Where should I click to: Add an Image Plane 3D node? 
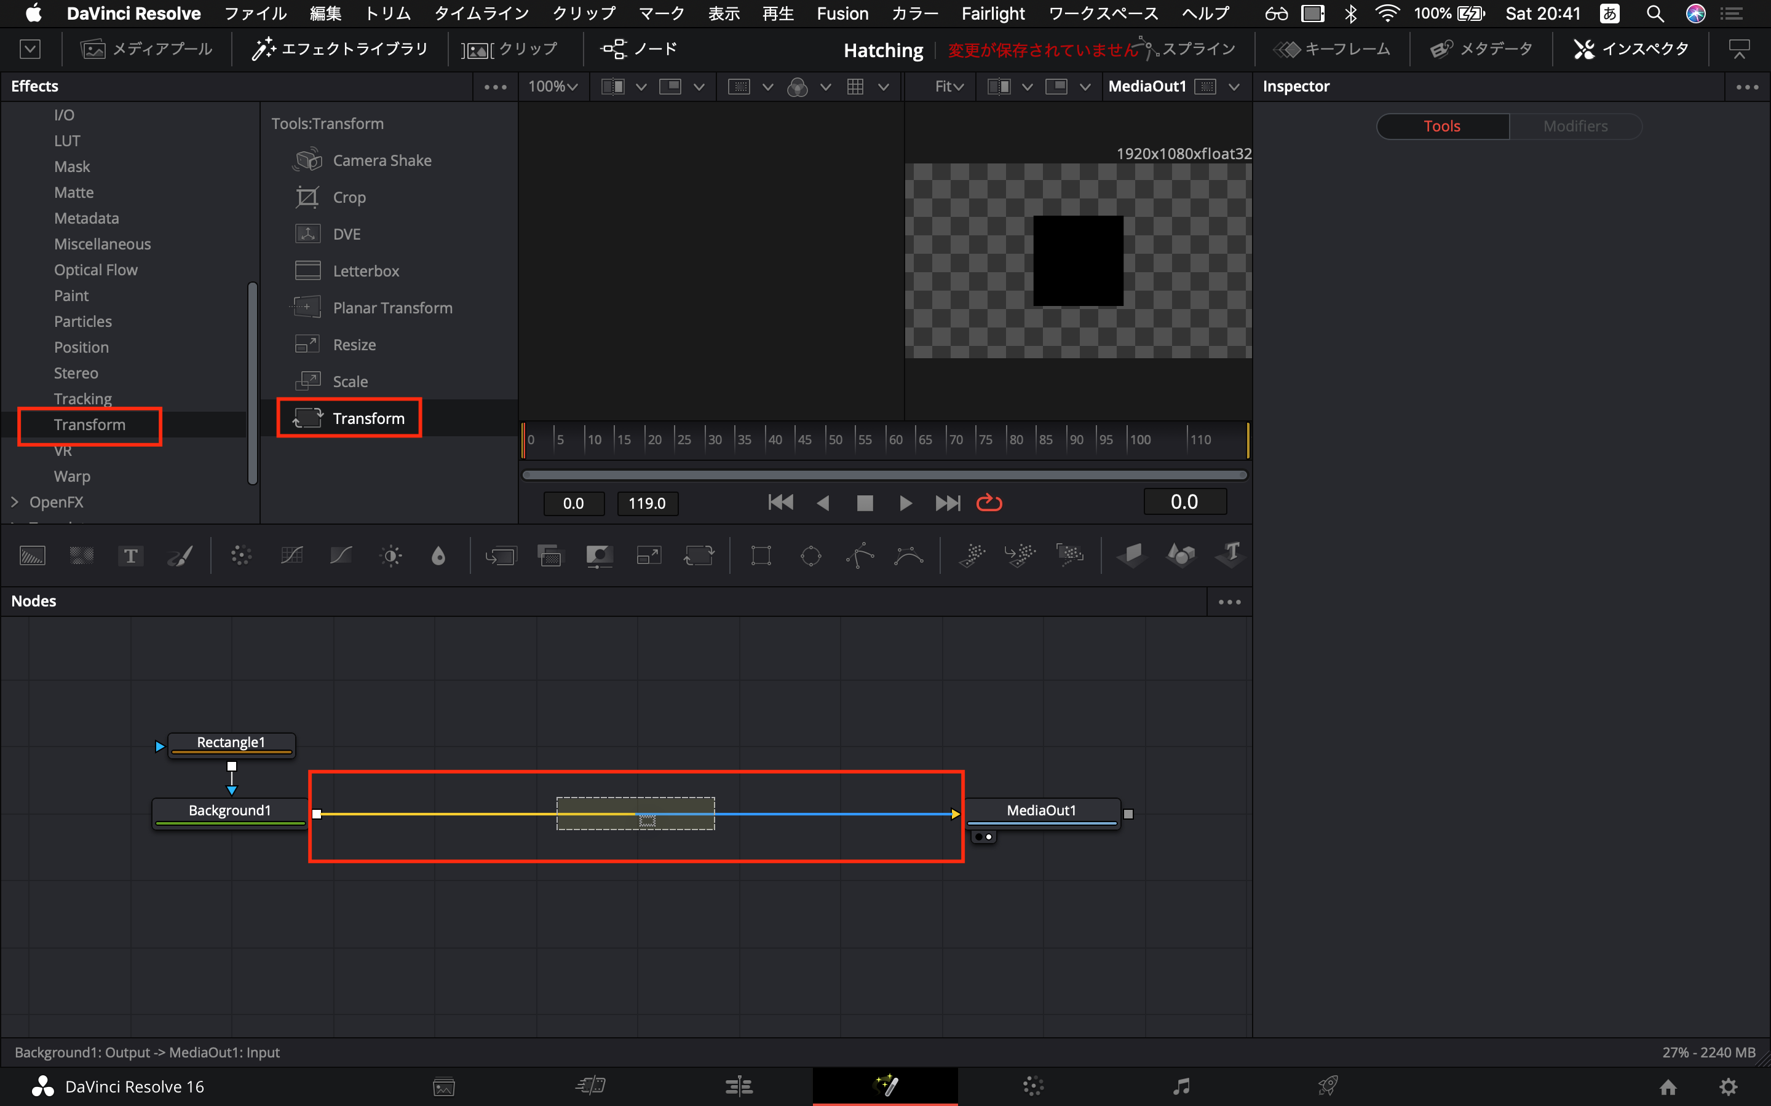click(x=1131, y=556)
